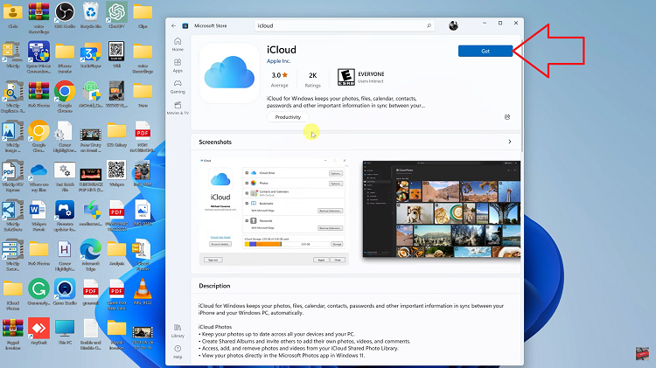Click the share icon beside Productivity
This screenshot has width=656, height=368.
coord(507,117)
